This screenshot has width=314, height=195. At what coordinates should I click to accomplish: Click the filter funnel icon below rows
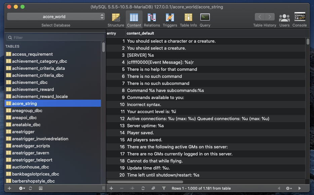pyautogui.click(x=164, y=188)
